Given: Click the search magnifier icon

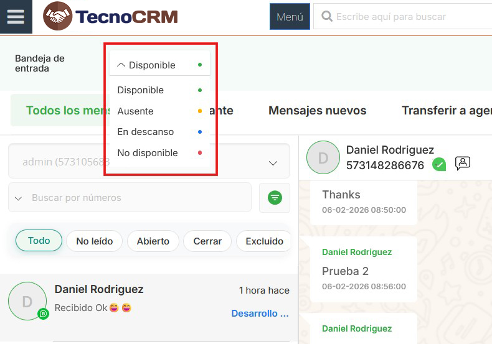Looking at the screenshot, I should click(327, 17).
